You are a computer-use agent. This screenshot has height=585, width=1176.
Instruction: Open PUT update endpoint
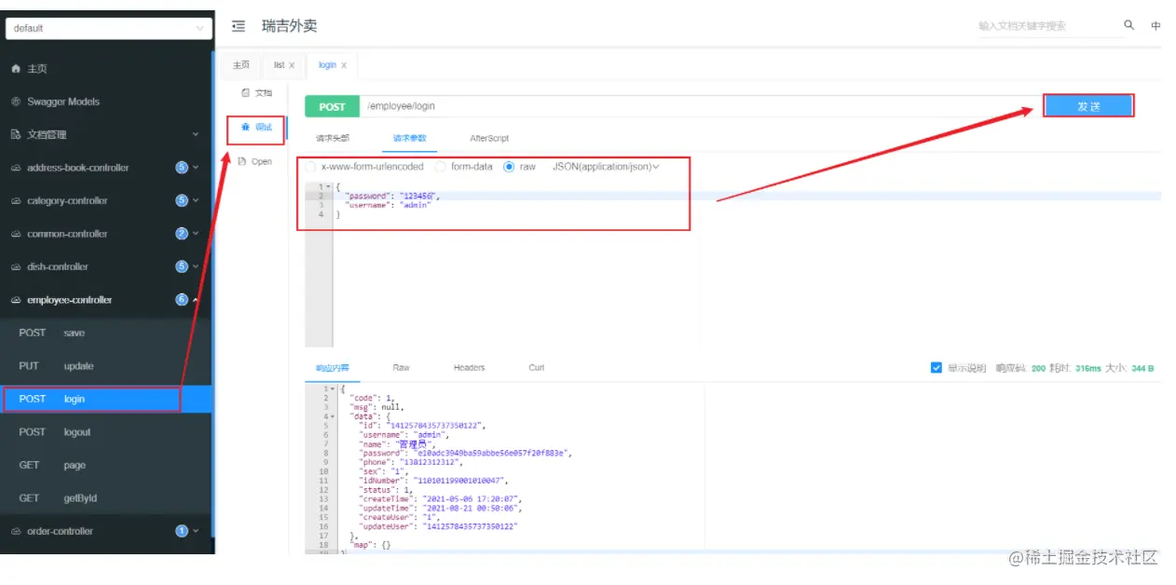point(106,366)
